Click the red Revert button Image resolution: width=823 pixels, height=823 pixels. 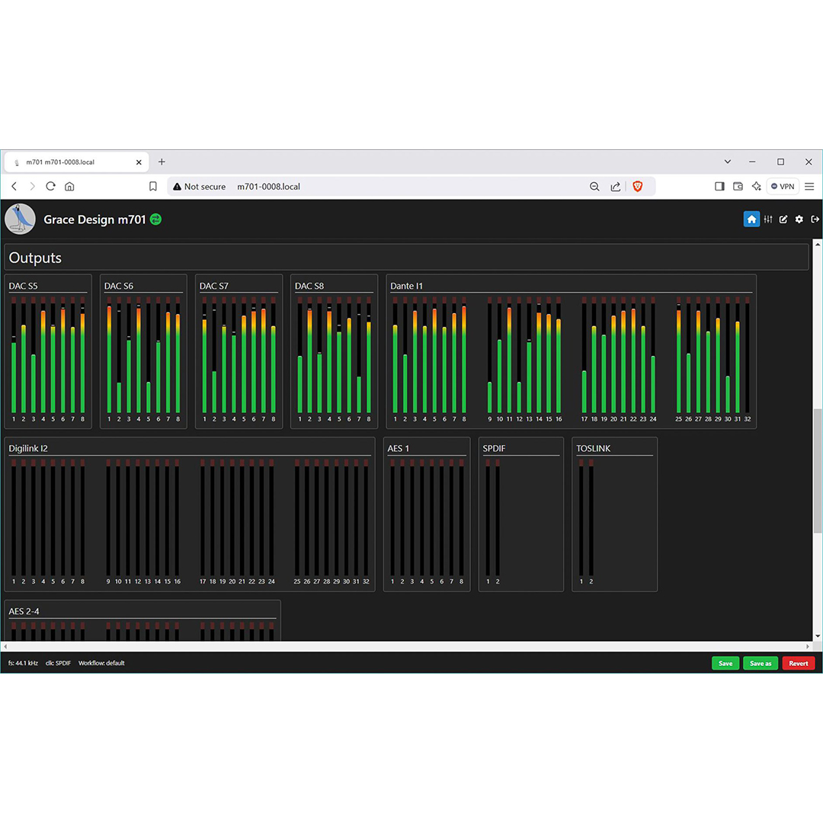click(x=798, y=664)
